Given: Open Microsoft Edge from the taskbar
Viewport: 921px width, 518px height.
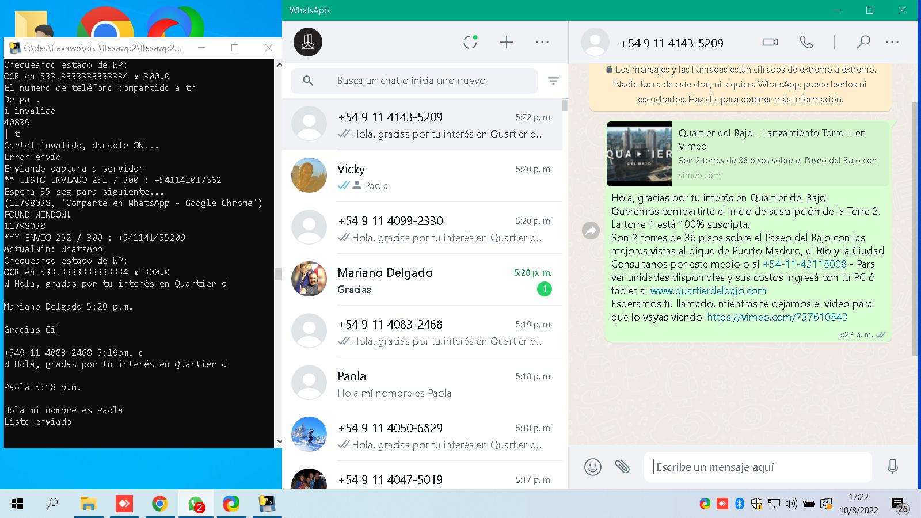Looking at the screenshot, I should coord(231,504).
